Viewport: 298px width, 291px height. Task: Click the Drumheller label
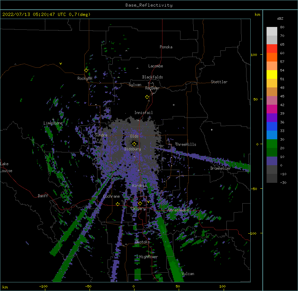point(221,168)
